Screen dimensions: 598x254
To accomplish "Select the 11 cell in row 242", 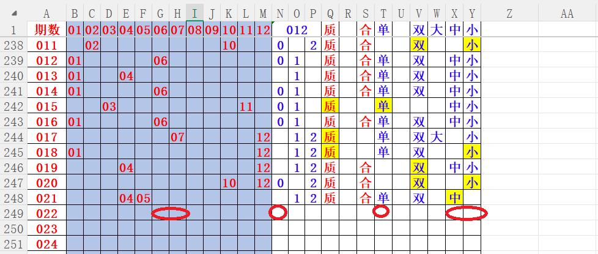I will pos(246,106).
